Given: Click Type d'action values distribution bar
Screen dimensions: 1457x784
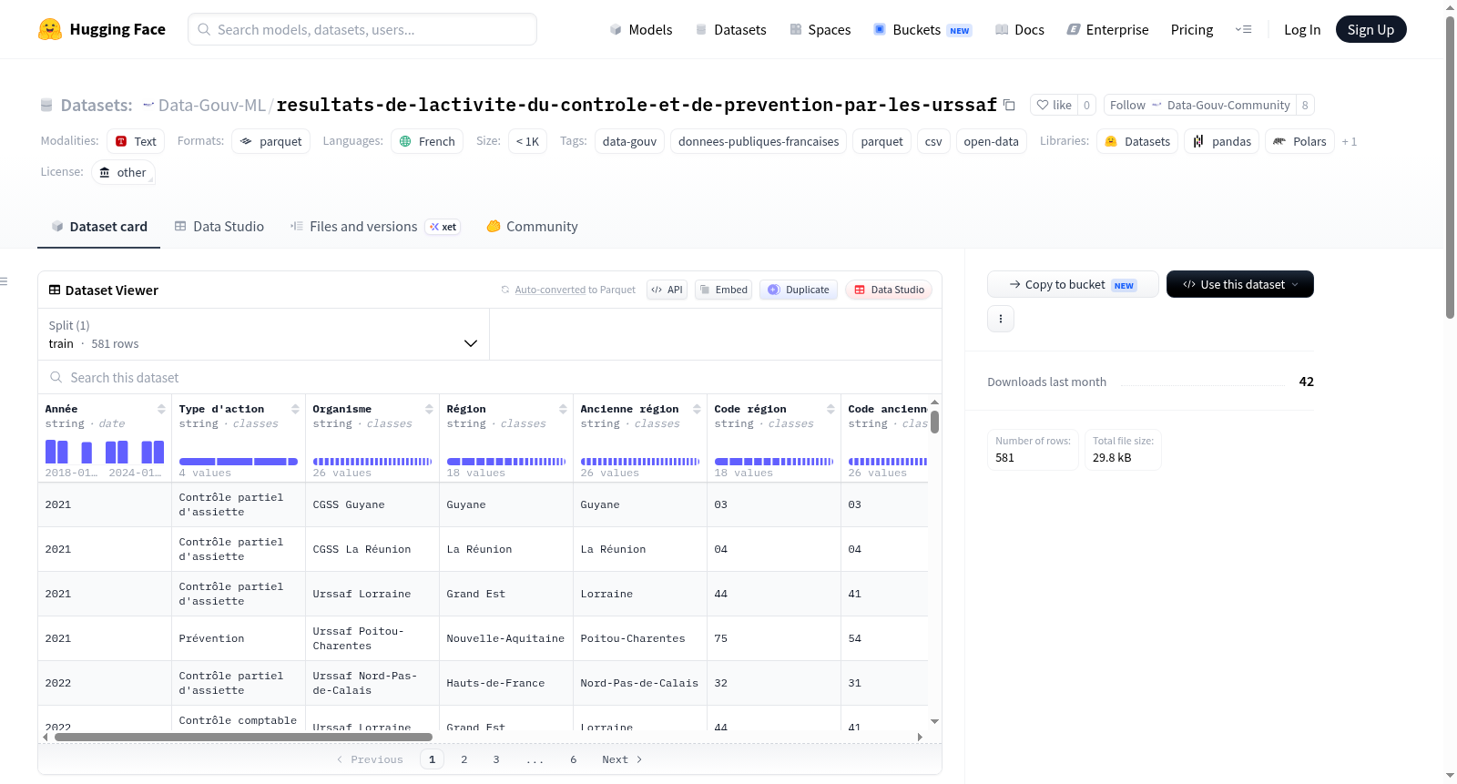Looking at the screenshot, I should click(239, 462).
